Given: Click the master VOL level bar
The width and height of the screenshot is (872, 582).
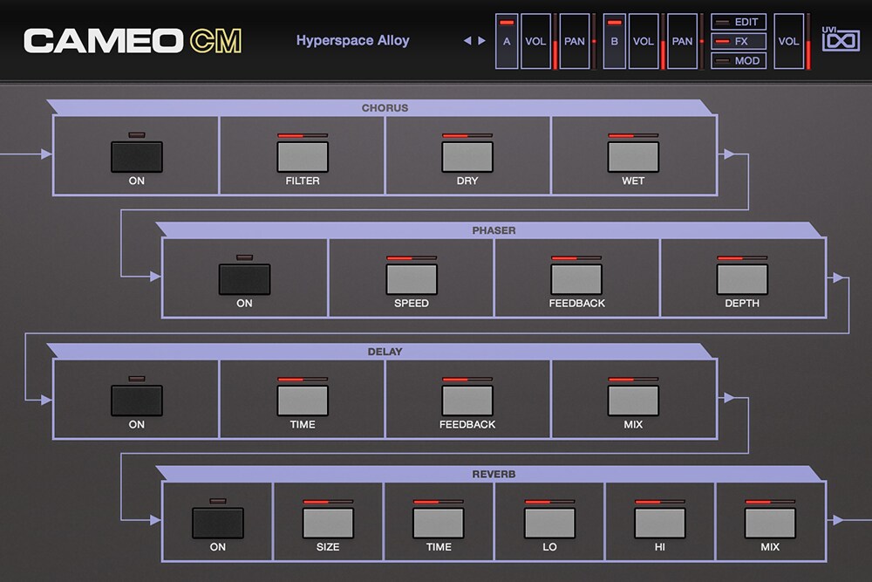Looking at the screenshot, I should (807, 41).
